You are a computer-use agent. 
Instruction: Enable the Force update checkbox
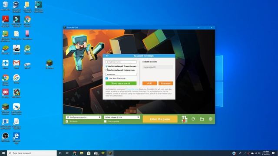pyautogui.click(x=105, y=121)
